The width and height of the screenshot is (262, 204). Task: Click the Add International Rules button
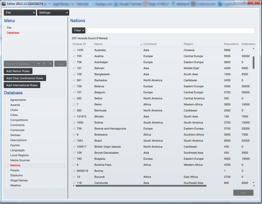pos(22,85)
